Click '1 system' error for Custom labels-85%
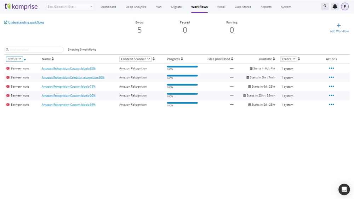The height and width of the screenshot is (199, 354). (287, 69)
